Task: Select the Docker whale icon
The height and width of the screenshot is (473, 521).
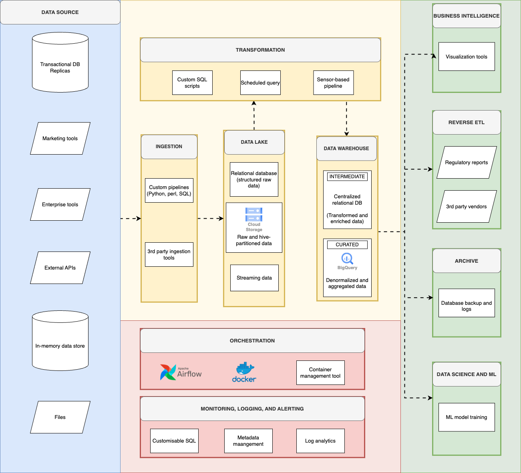Action: [243, 370]
